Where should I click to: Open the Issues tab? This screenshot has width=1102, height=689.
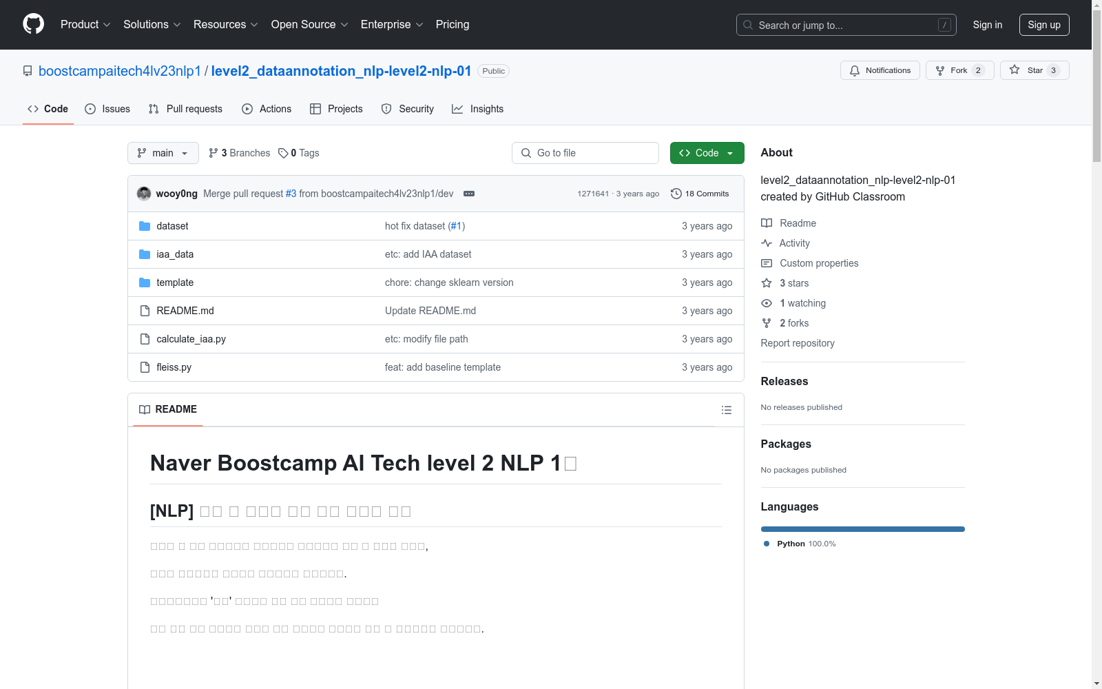[x=107, y=109]
